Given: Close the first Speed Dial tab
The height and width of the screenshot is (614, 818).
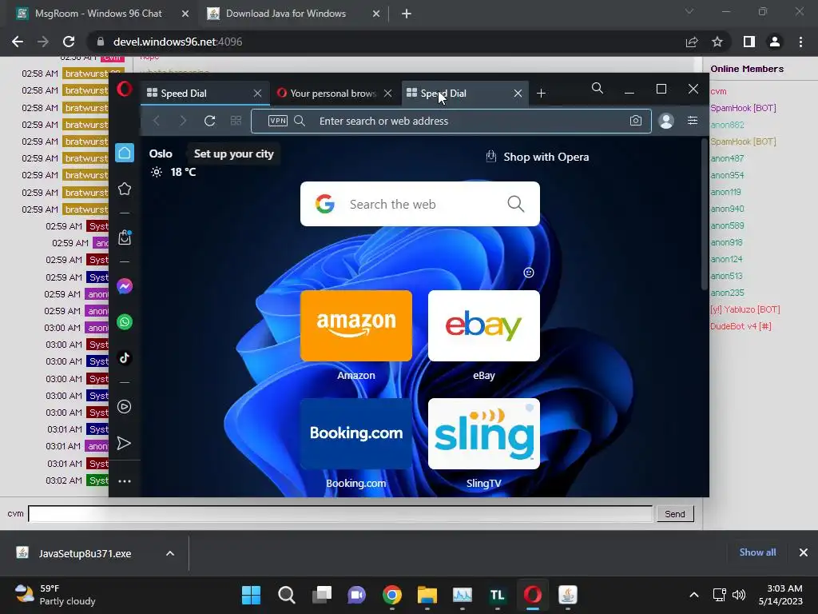Looking at the screenshot, I should click(257, 93).
